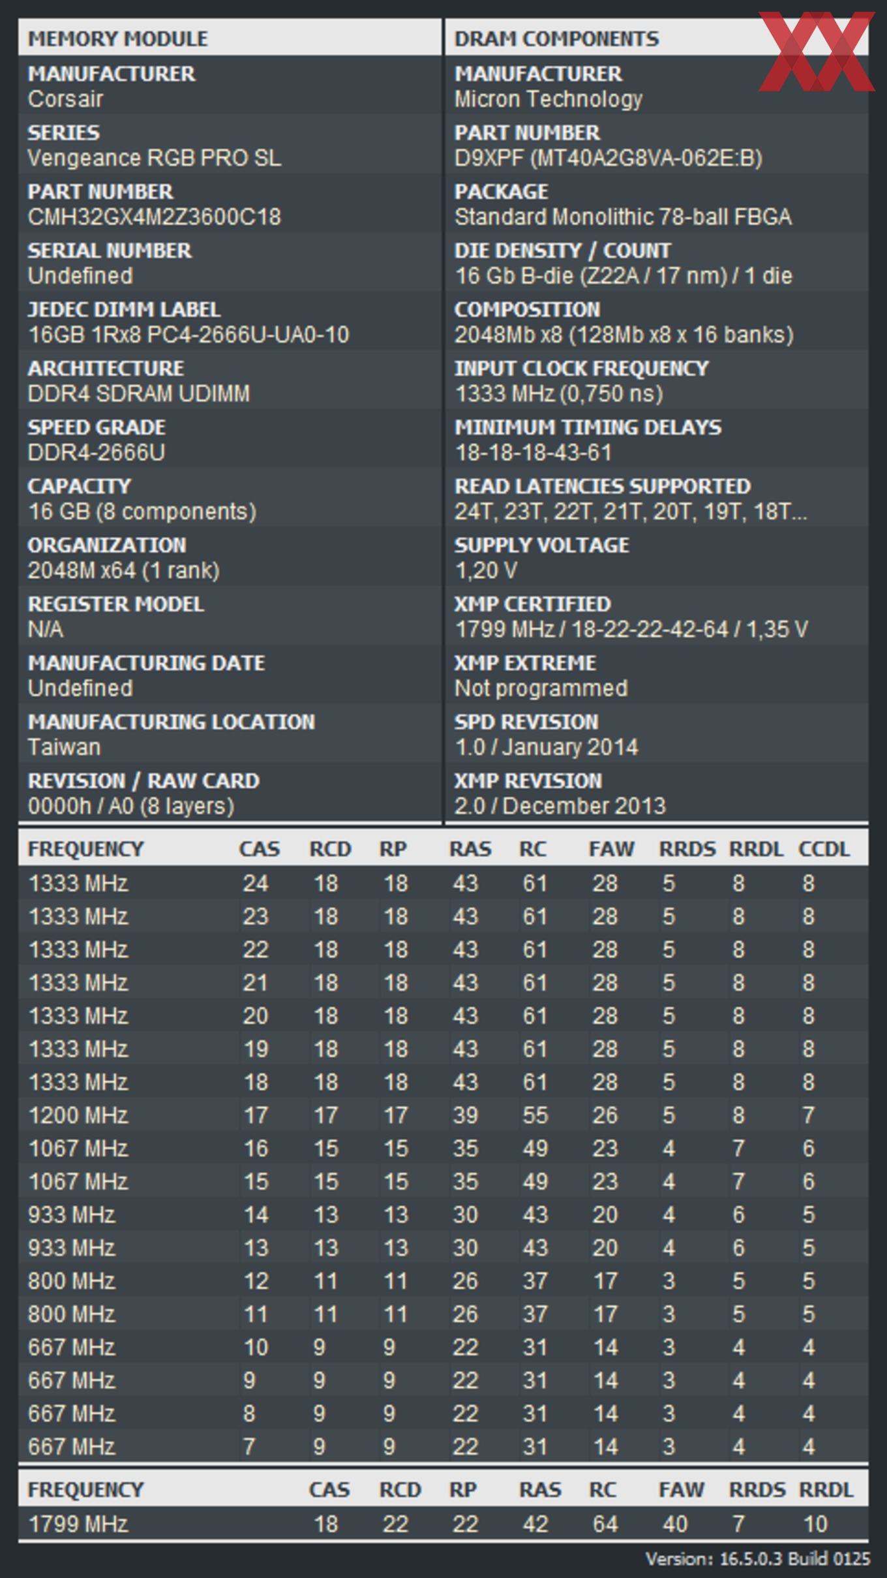
Task: Select the 800 MHz row with CAS 12
Action: tap(443, 1280)
